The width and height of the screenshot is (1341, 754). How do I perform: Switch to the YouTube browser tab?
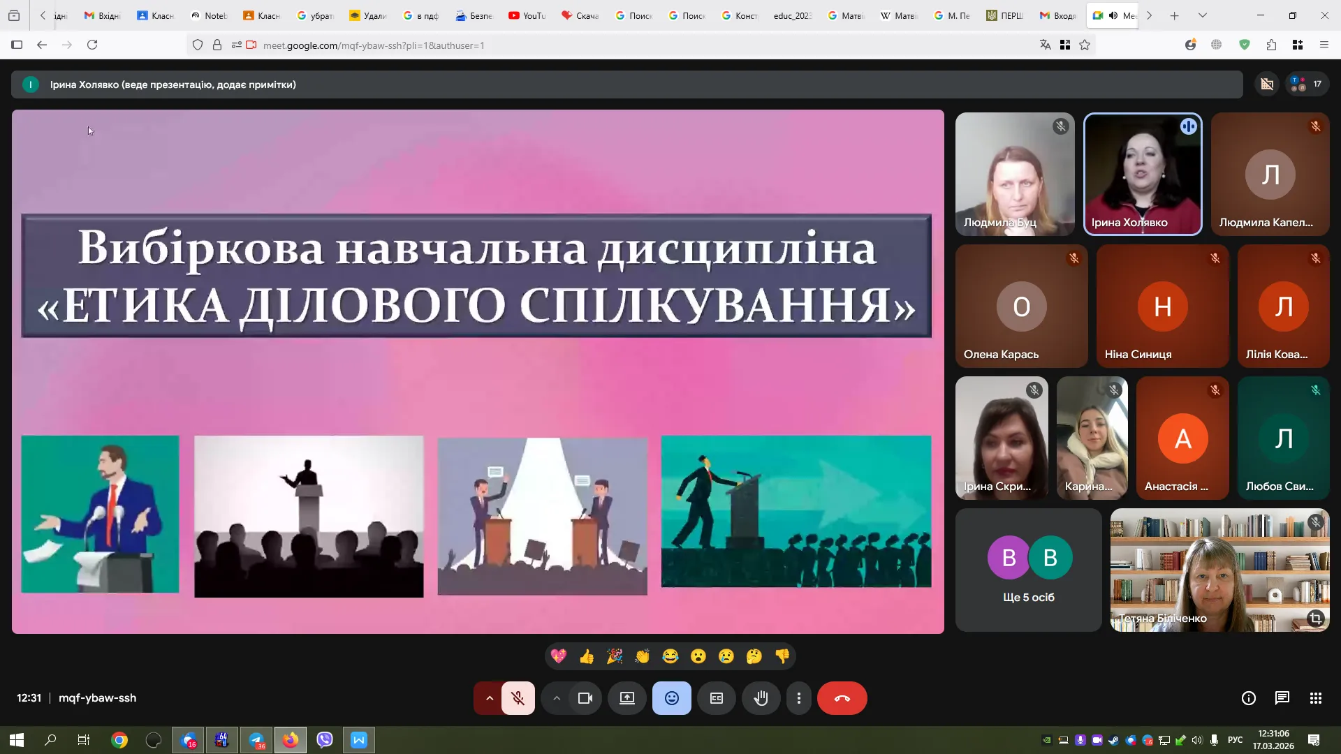point(527,15)
